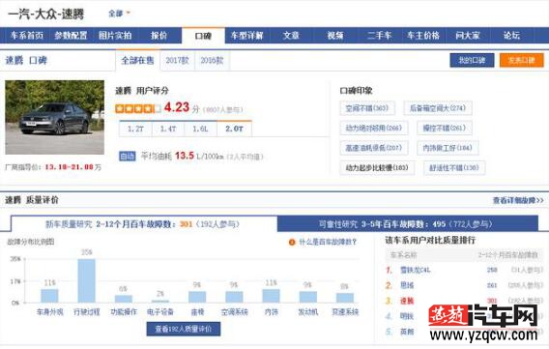Open the 雪铁龙C4L ranking link
Viewport: 549px width, 349px height.
[x=416, y=270]
